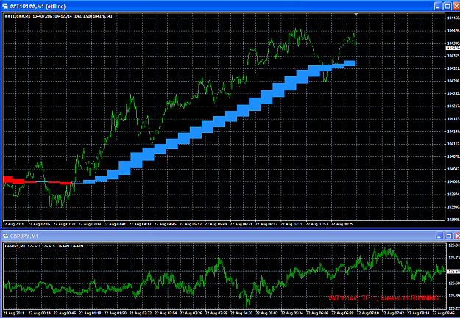Click the highlighted current price label in GBPJPY chart
Screen dimensions: 460x318
point(453,272)
